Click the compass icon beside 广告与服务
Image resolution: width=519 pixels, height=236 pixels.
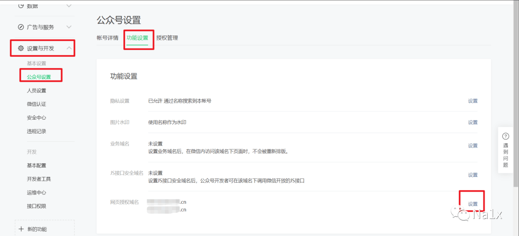click(21, 27)
